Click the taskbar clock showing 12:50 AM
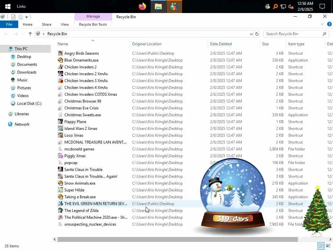333x250 pixels. (305, 7)
